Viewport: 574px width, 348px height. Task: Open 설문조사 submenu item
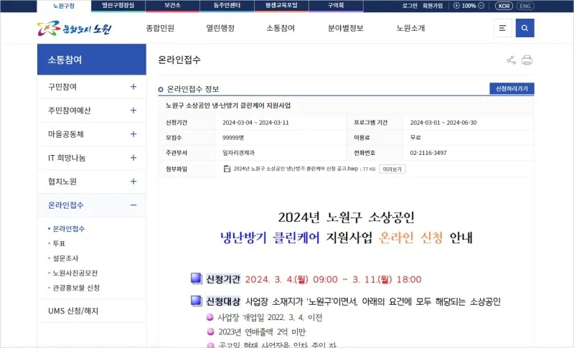tap(65, 258)
